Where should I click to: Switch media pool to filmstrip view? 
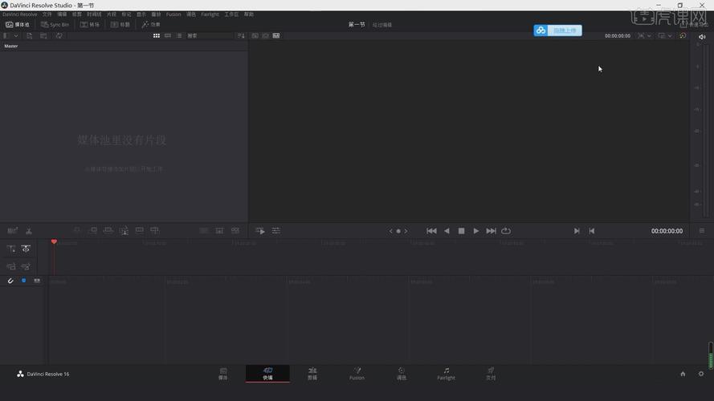168,35
